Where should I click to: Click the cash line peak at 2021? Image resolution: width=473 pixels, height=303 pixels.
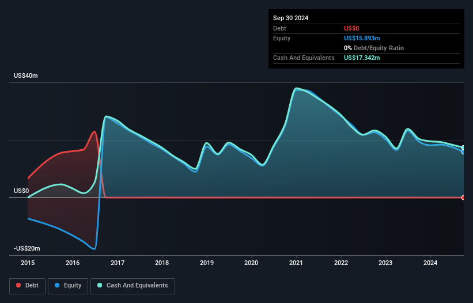(x=297, y=88)
